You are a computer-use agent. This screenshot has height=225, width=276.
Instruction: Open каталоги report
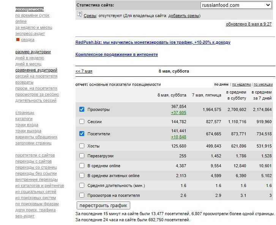[24, 119]
